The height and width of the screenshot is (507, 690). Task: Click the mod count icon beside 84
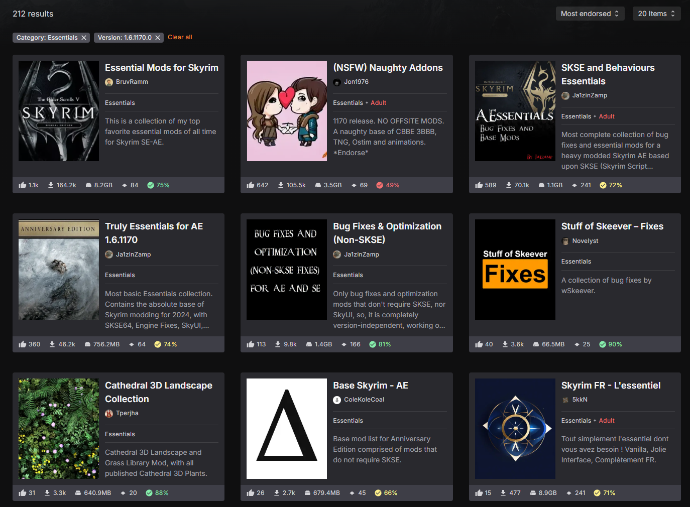[x=125, y=185]
